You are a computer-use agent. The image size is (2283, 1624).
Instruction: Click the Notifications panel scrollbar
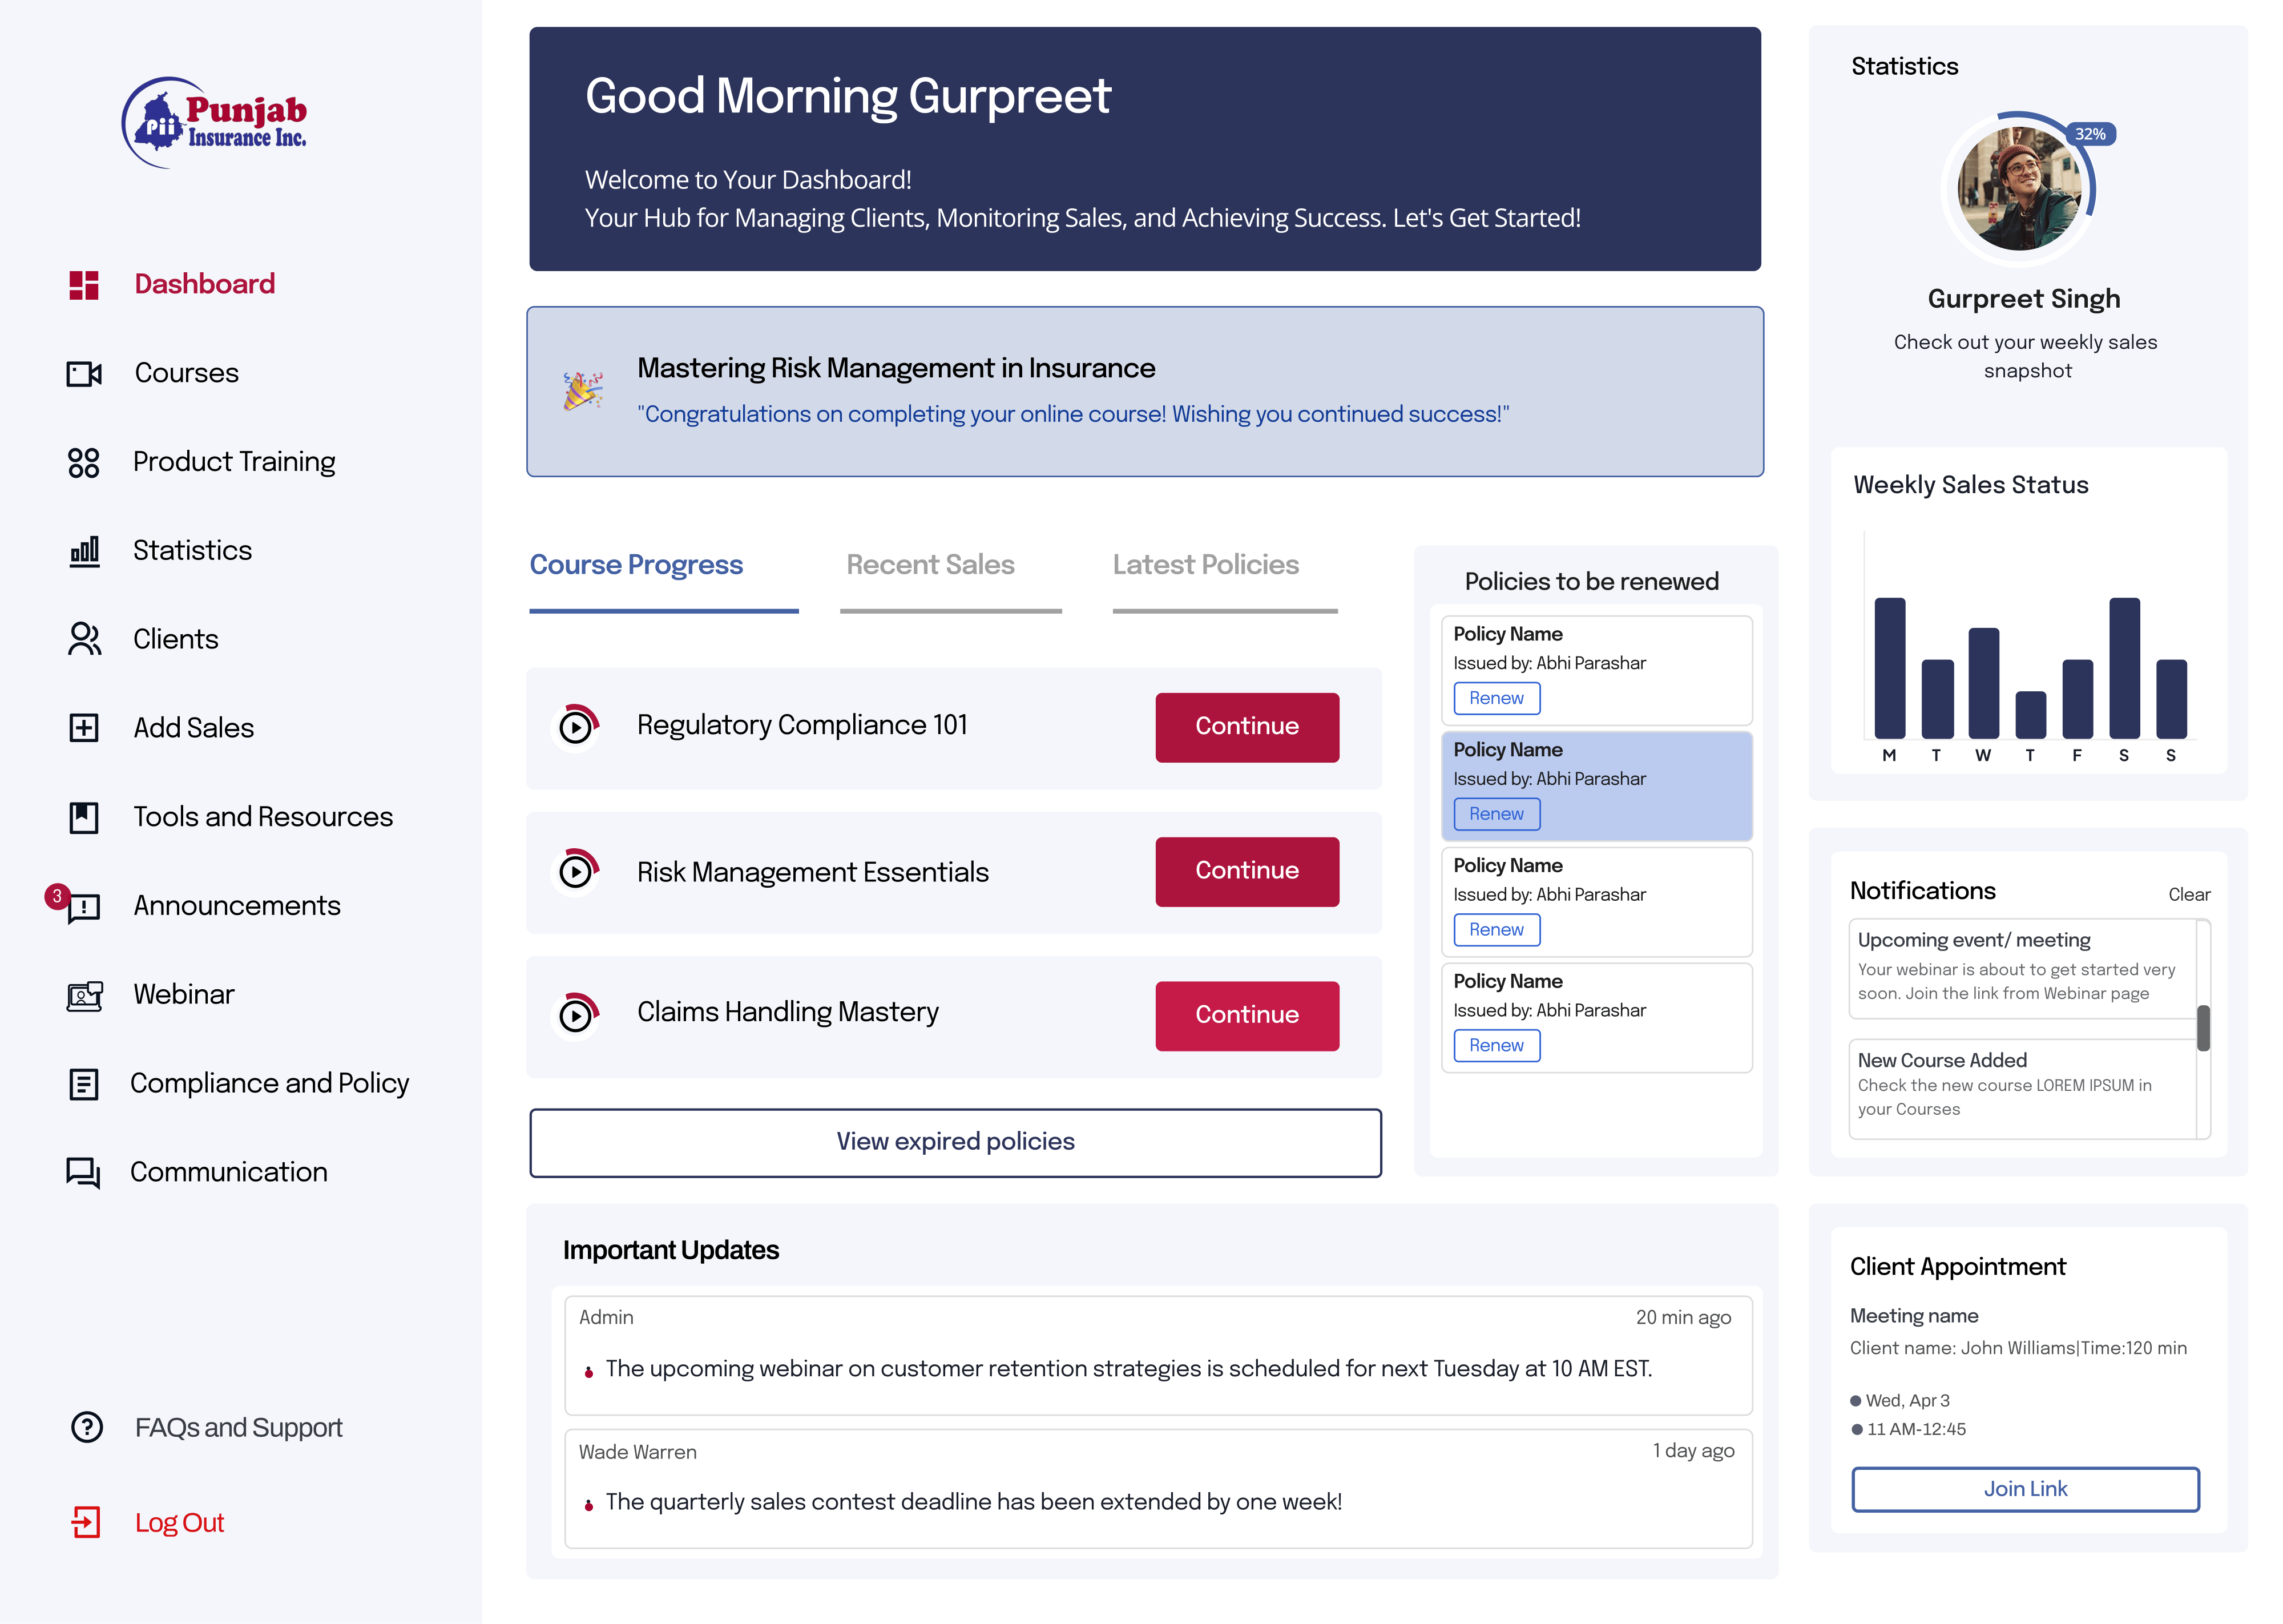tap(2202, 1027)
